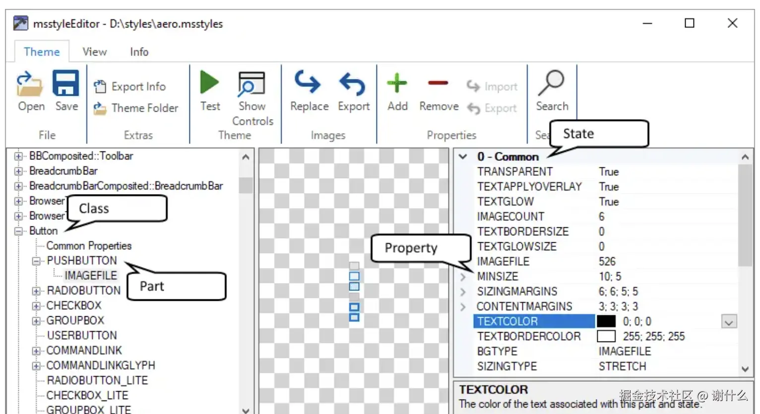Click the black TEXTCOLOR color swatch
760x414 pixels.
tap(606, 322)
